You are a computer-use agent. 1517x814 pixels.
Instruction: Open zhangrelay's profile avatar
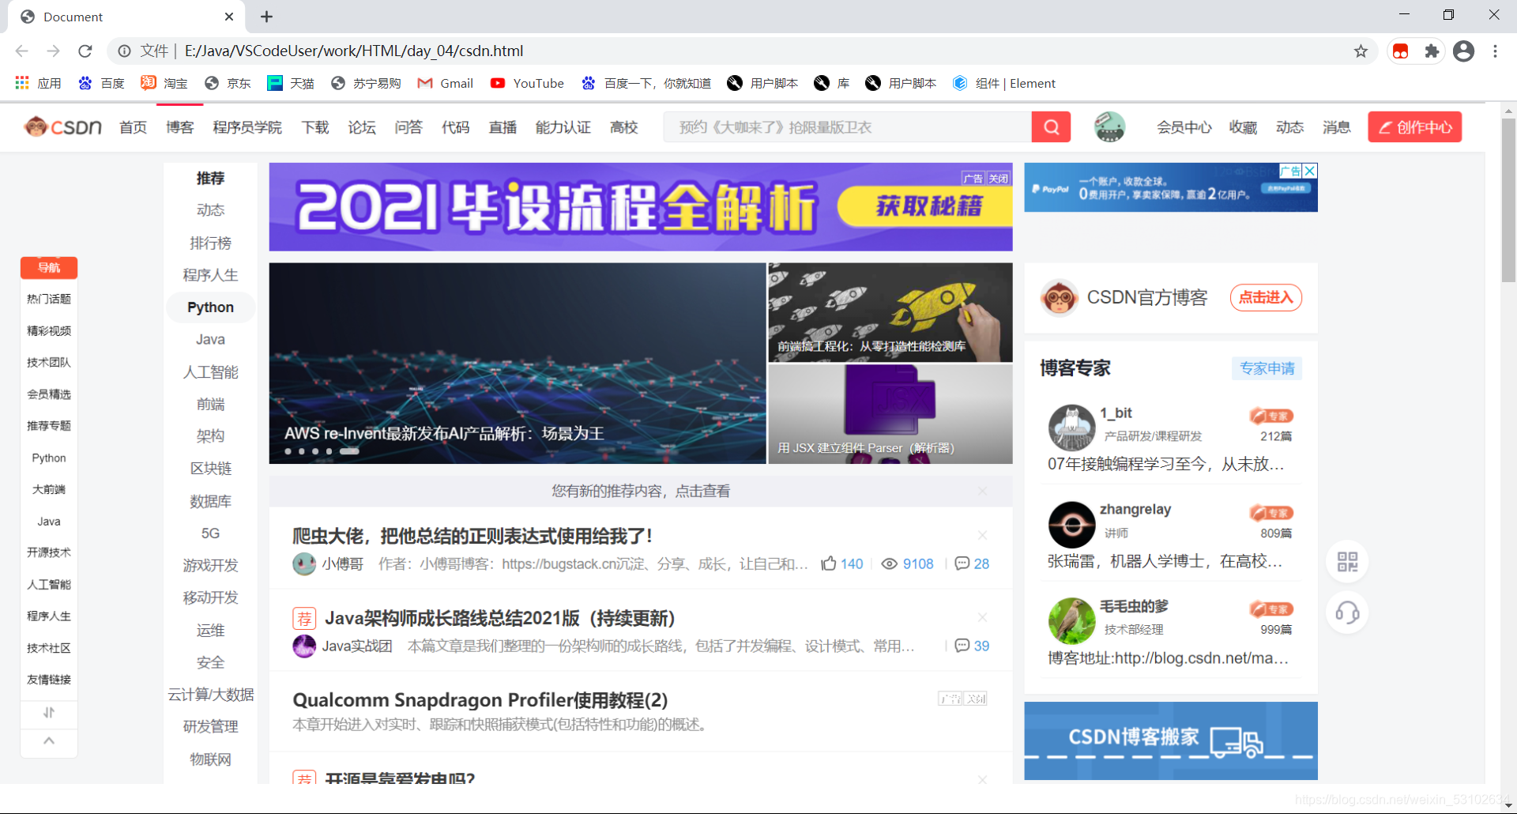1071,525
